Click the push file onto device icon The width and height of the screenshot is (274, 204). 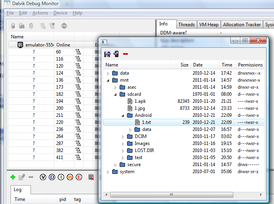pyautogui.click(x=116, y=54)
